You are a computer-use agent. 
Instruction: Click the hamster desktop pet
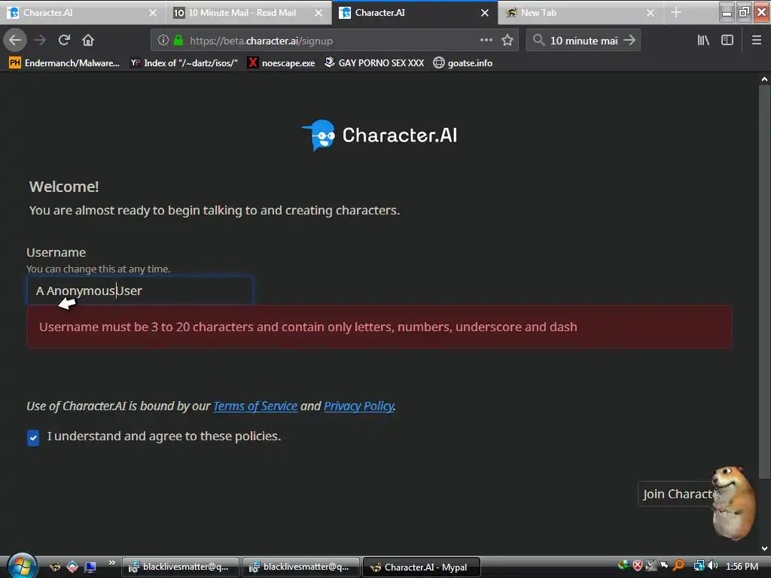point(734,503)
